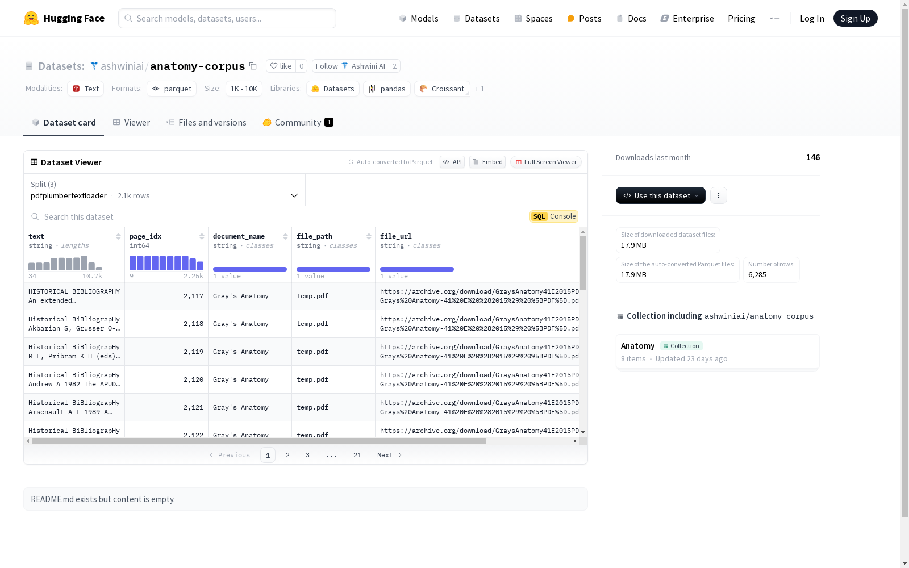Open the three-dot dataset options menu
Screen dimensions: 909x568
(x=719, y=195)
